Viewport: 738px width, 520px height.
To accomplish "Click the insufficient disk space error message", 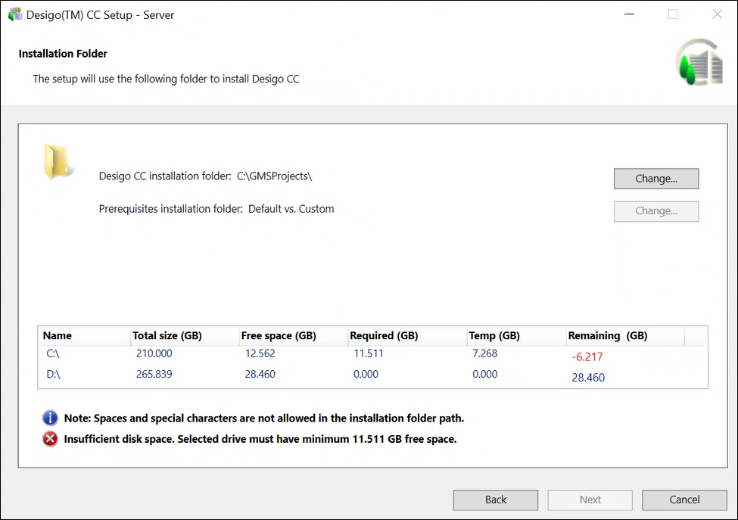I will click(260, 439).
